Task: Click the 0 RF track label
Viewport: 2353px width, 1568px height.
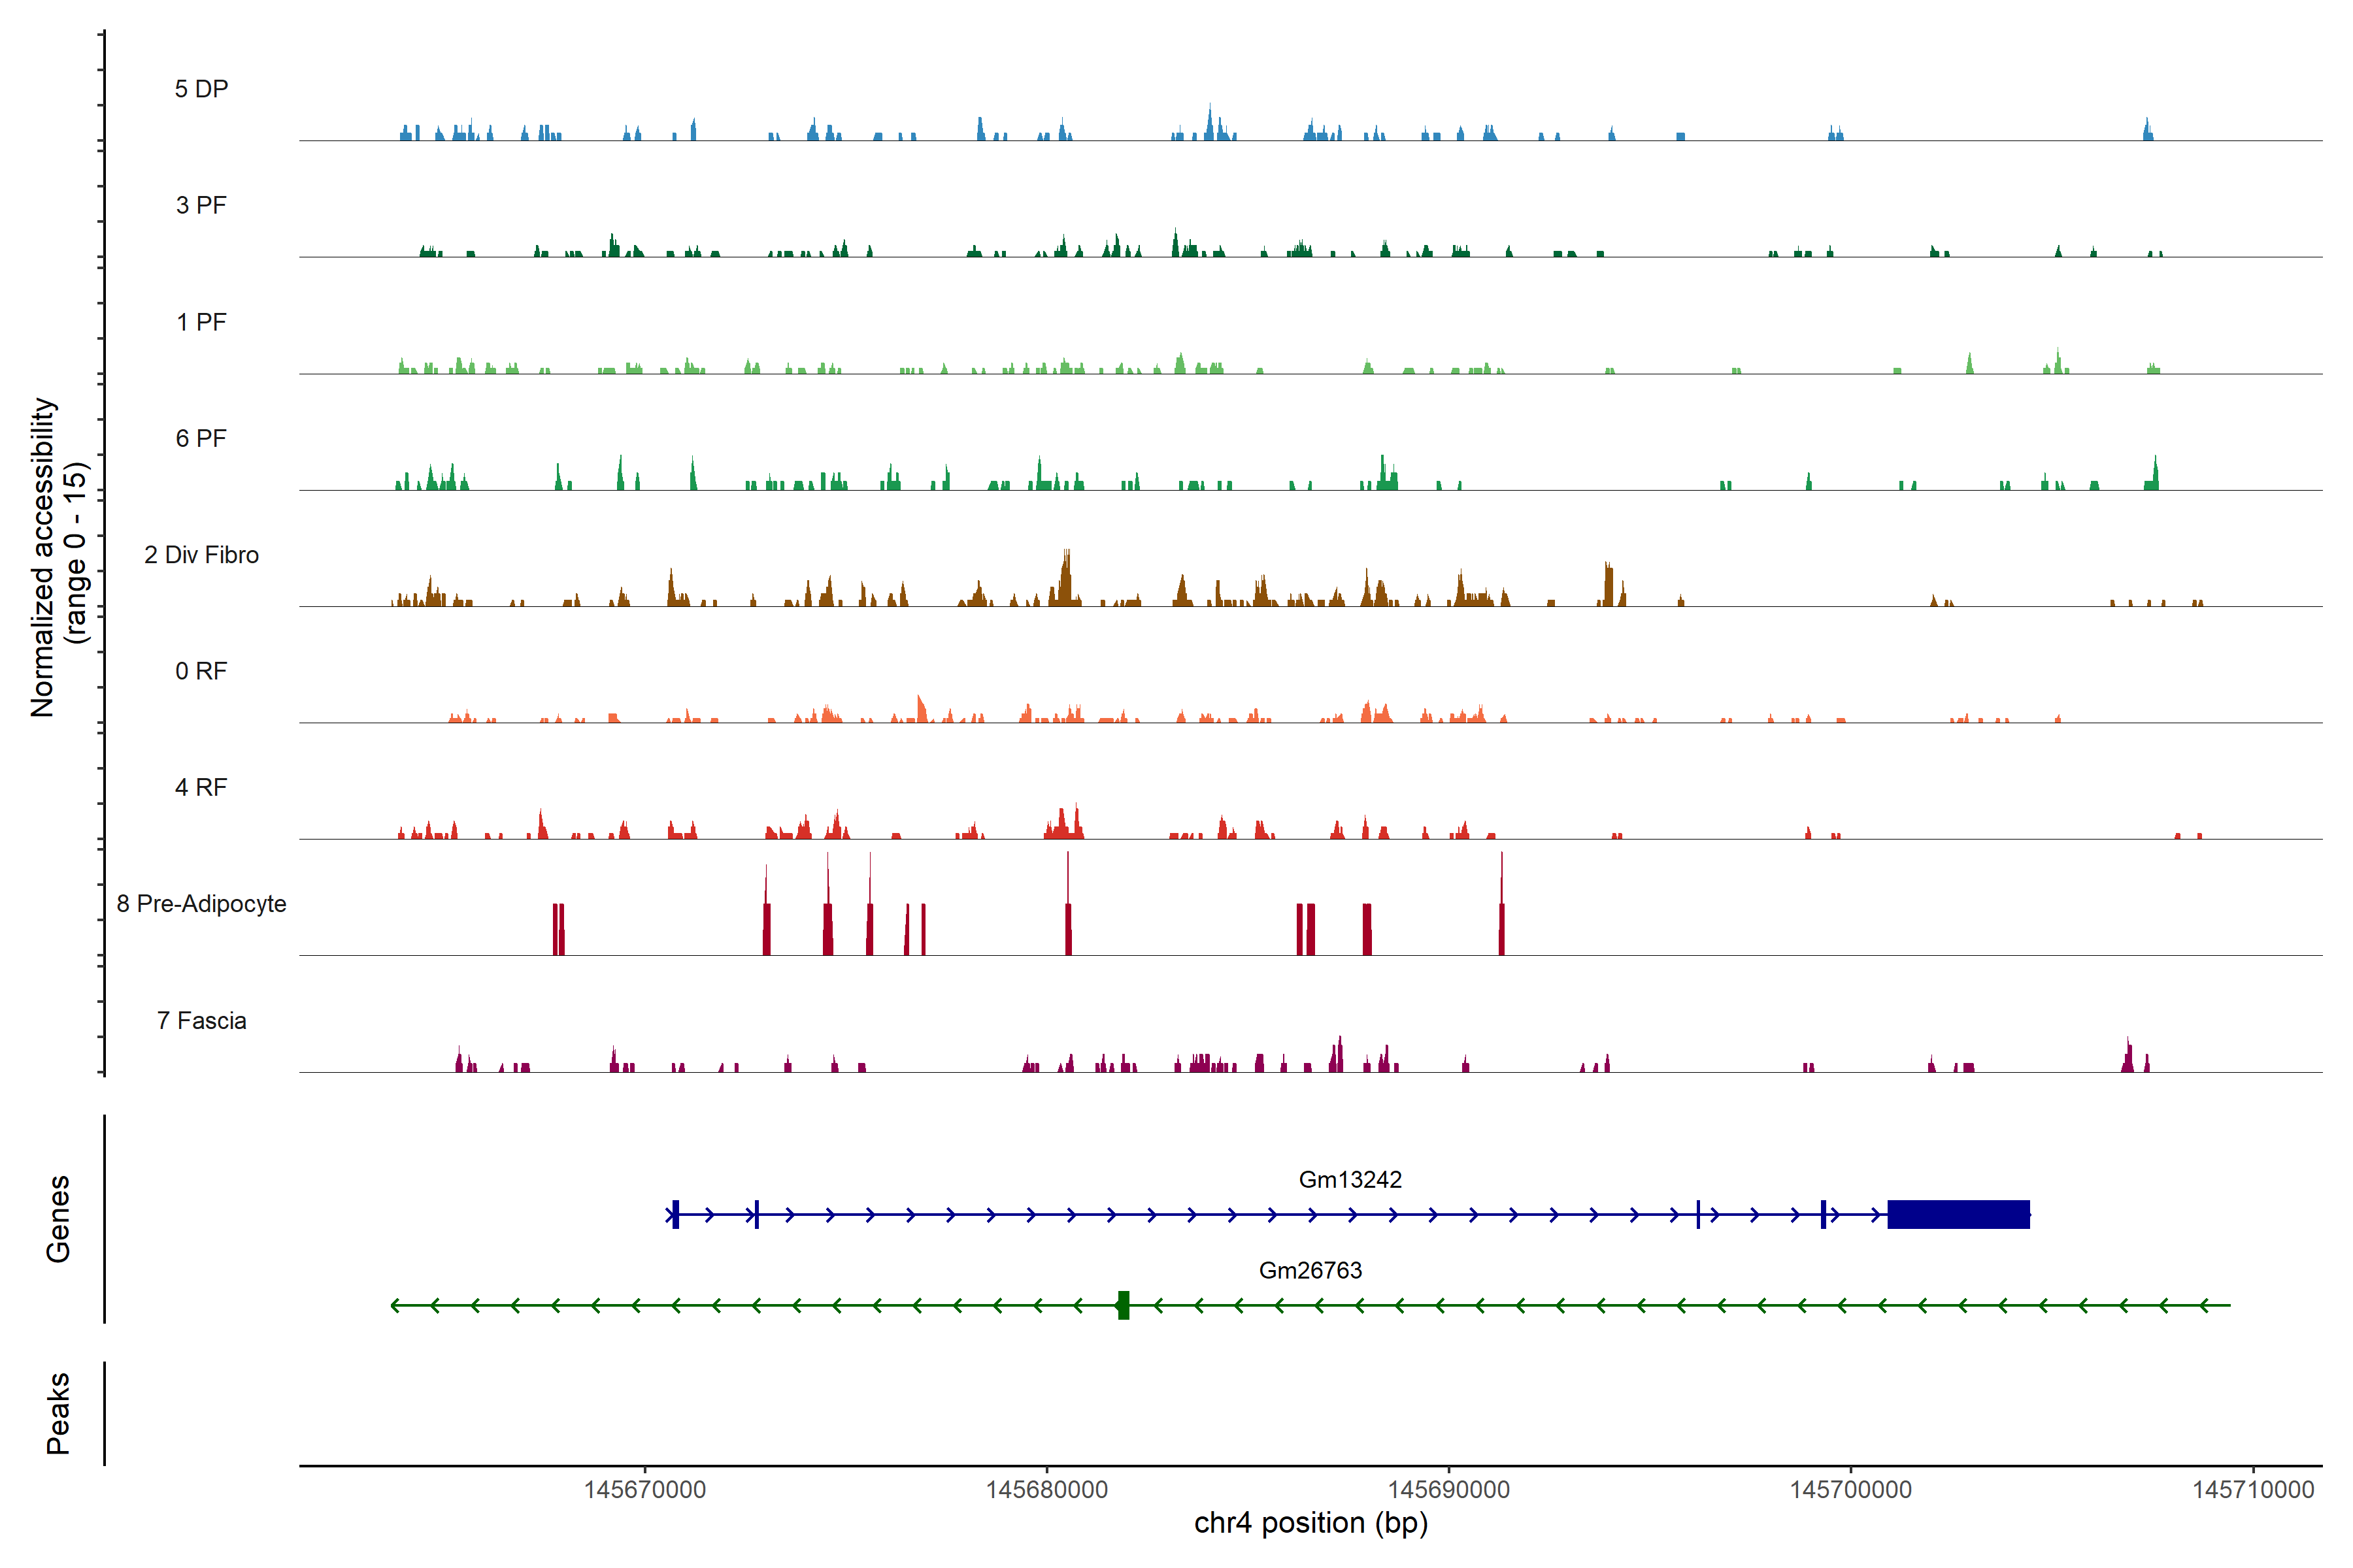Action: 201,671
